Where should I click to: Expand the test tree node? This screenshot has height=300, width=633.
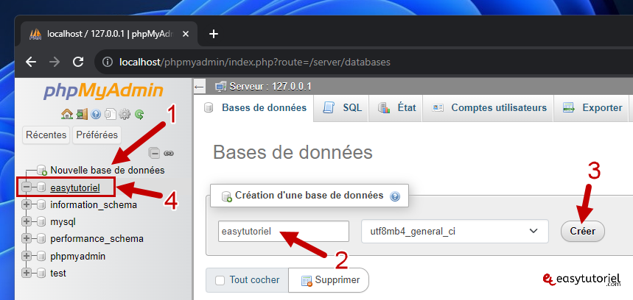tap(27, 273)
